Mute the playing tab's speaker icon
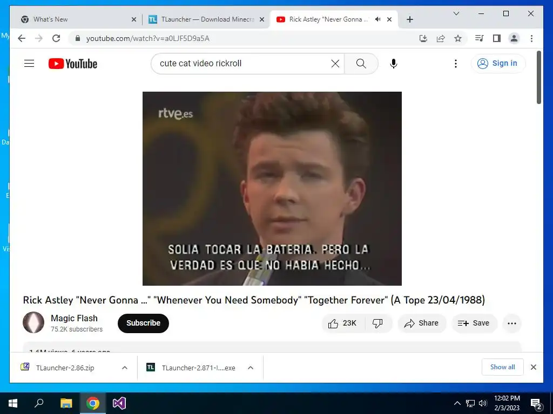This screenshot has height=414, width=553. click(377, 19)
